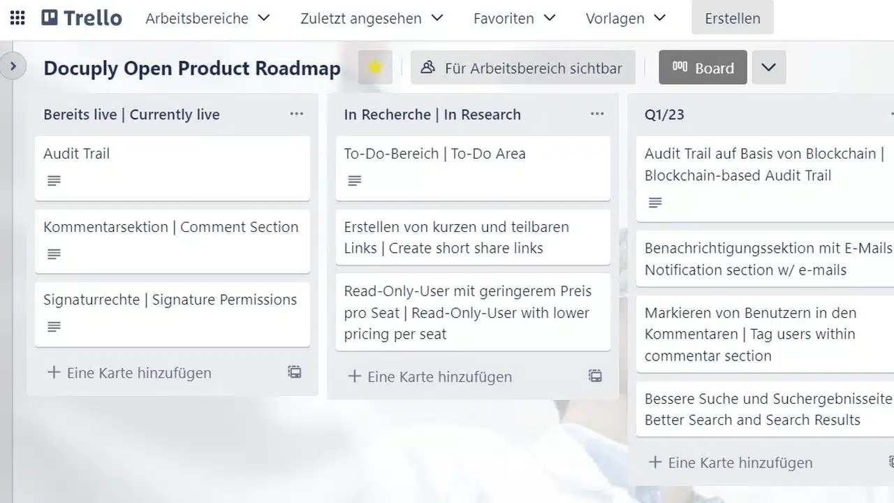Select the Board view button
The image size is (894, 503).
pos(703,68)
